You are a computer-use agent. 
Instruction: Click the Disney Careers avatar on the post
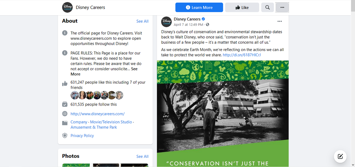coord(166,22)
